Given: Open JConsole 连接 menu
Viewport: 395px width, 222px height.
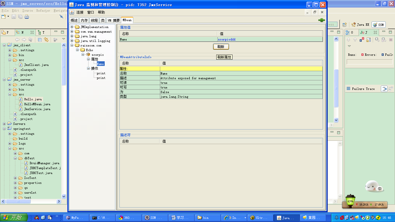Looking at the screenshot, I should coord(80,12).
